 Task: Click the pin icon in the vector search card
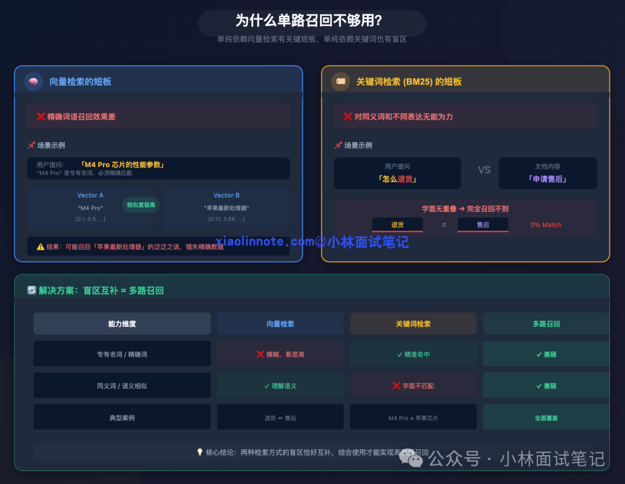point(31,145)
